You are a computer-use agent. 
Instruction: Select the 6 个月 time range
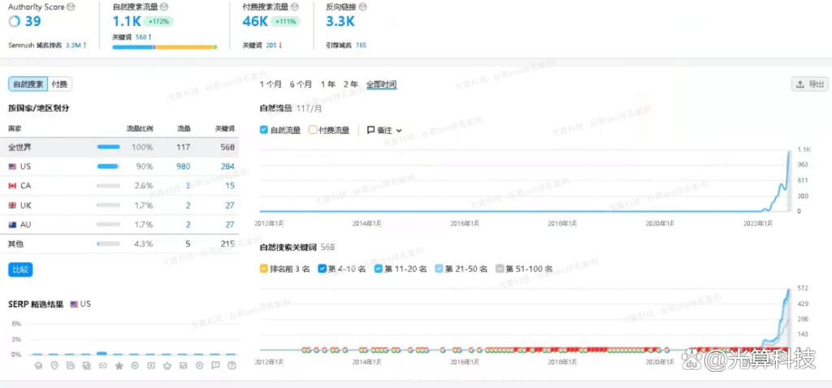click(x=301, y=84)
